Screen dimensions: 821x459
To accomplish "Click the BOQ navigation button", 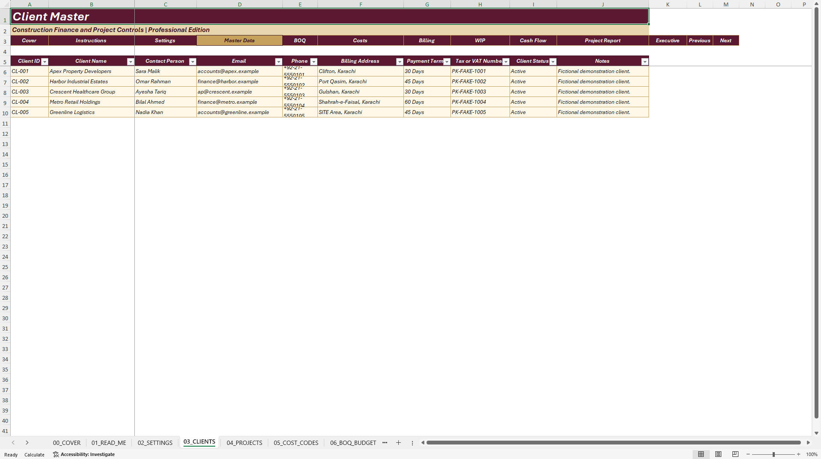I will point(300,41).
